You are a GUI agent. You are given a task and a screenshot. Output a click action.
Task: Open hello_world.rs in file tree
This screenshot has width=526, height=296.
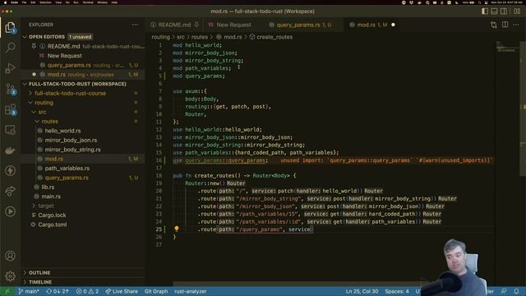pos(62,131)
